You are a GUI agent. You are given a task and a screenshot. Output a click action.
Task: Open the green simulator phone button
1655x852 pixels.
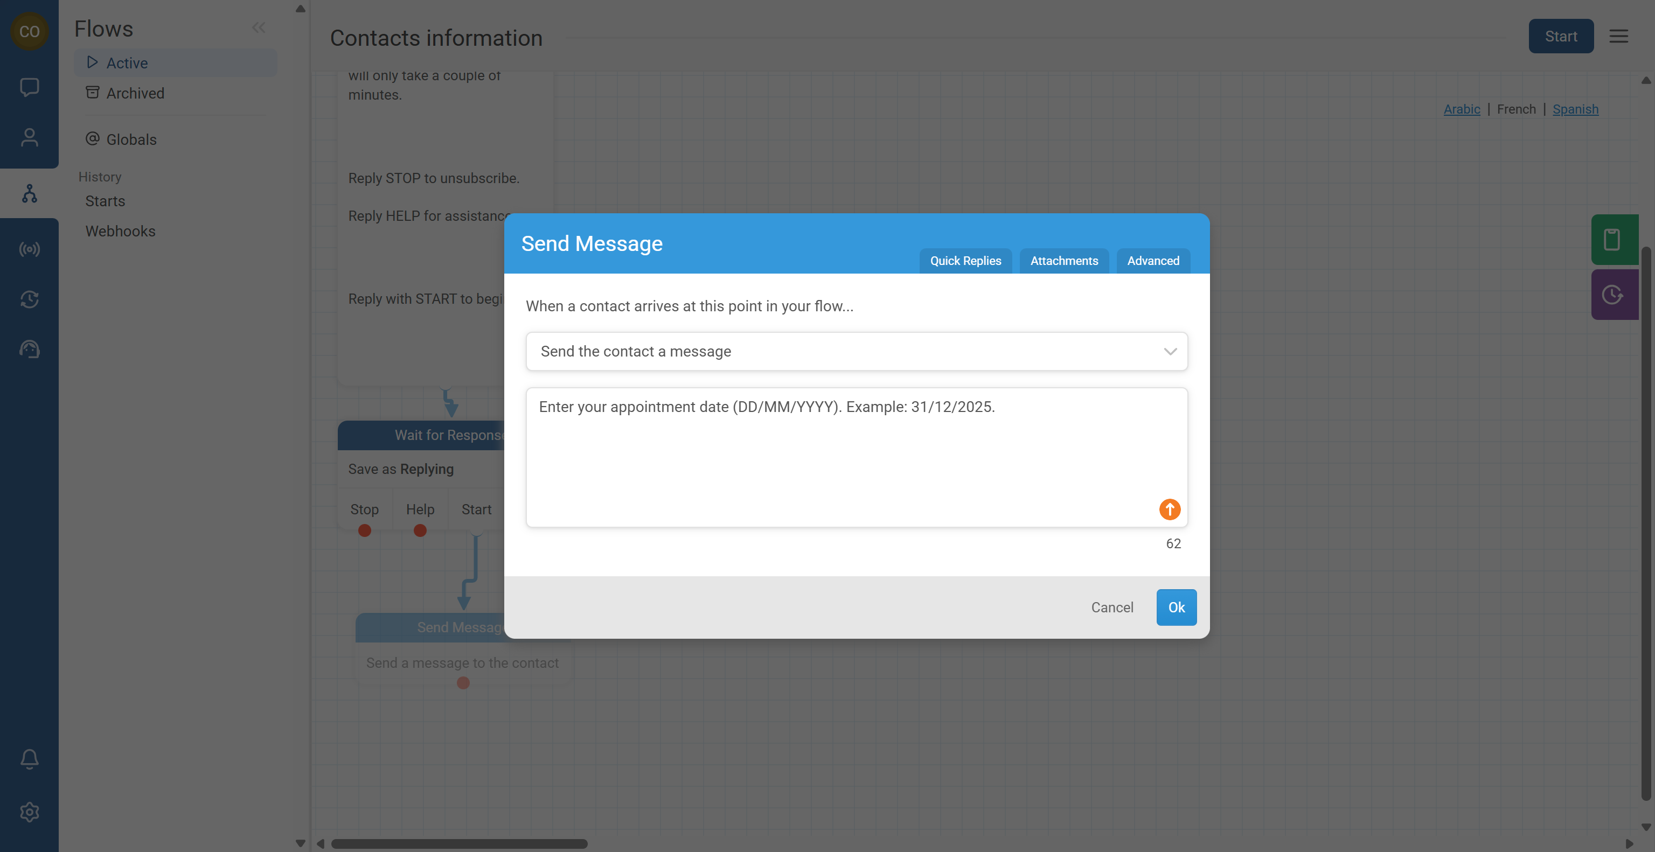1612,240
